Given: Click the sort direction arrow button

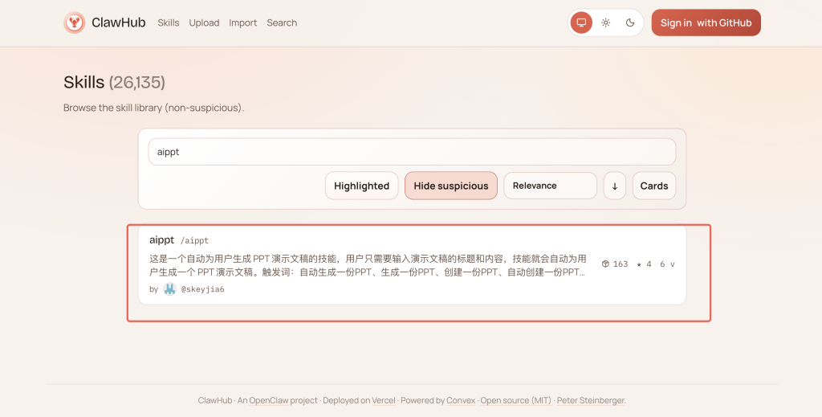Looking at the screenshot, I should coord(614,186).
